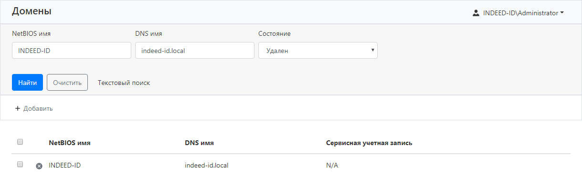Open the INDEED-ID domain entry in the table
582x179 pixels.
click(65, 165)
